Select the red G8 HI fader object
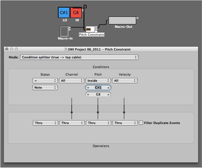The image size is (202, 168). click(76, 12)
